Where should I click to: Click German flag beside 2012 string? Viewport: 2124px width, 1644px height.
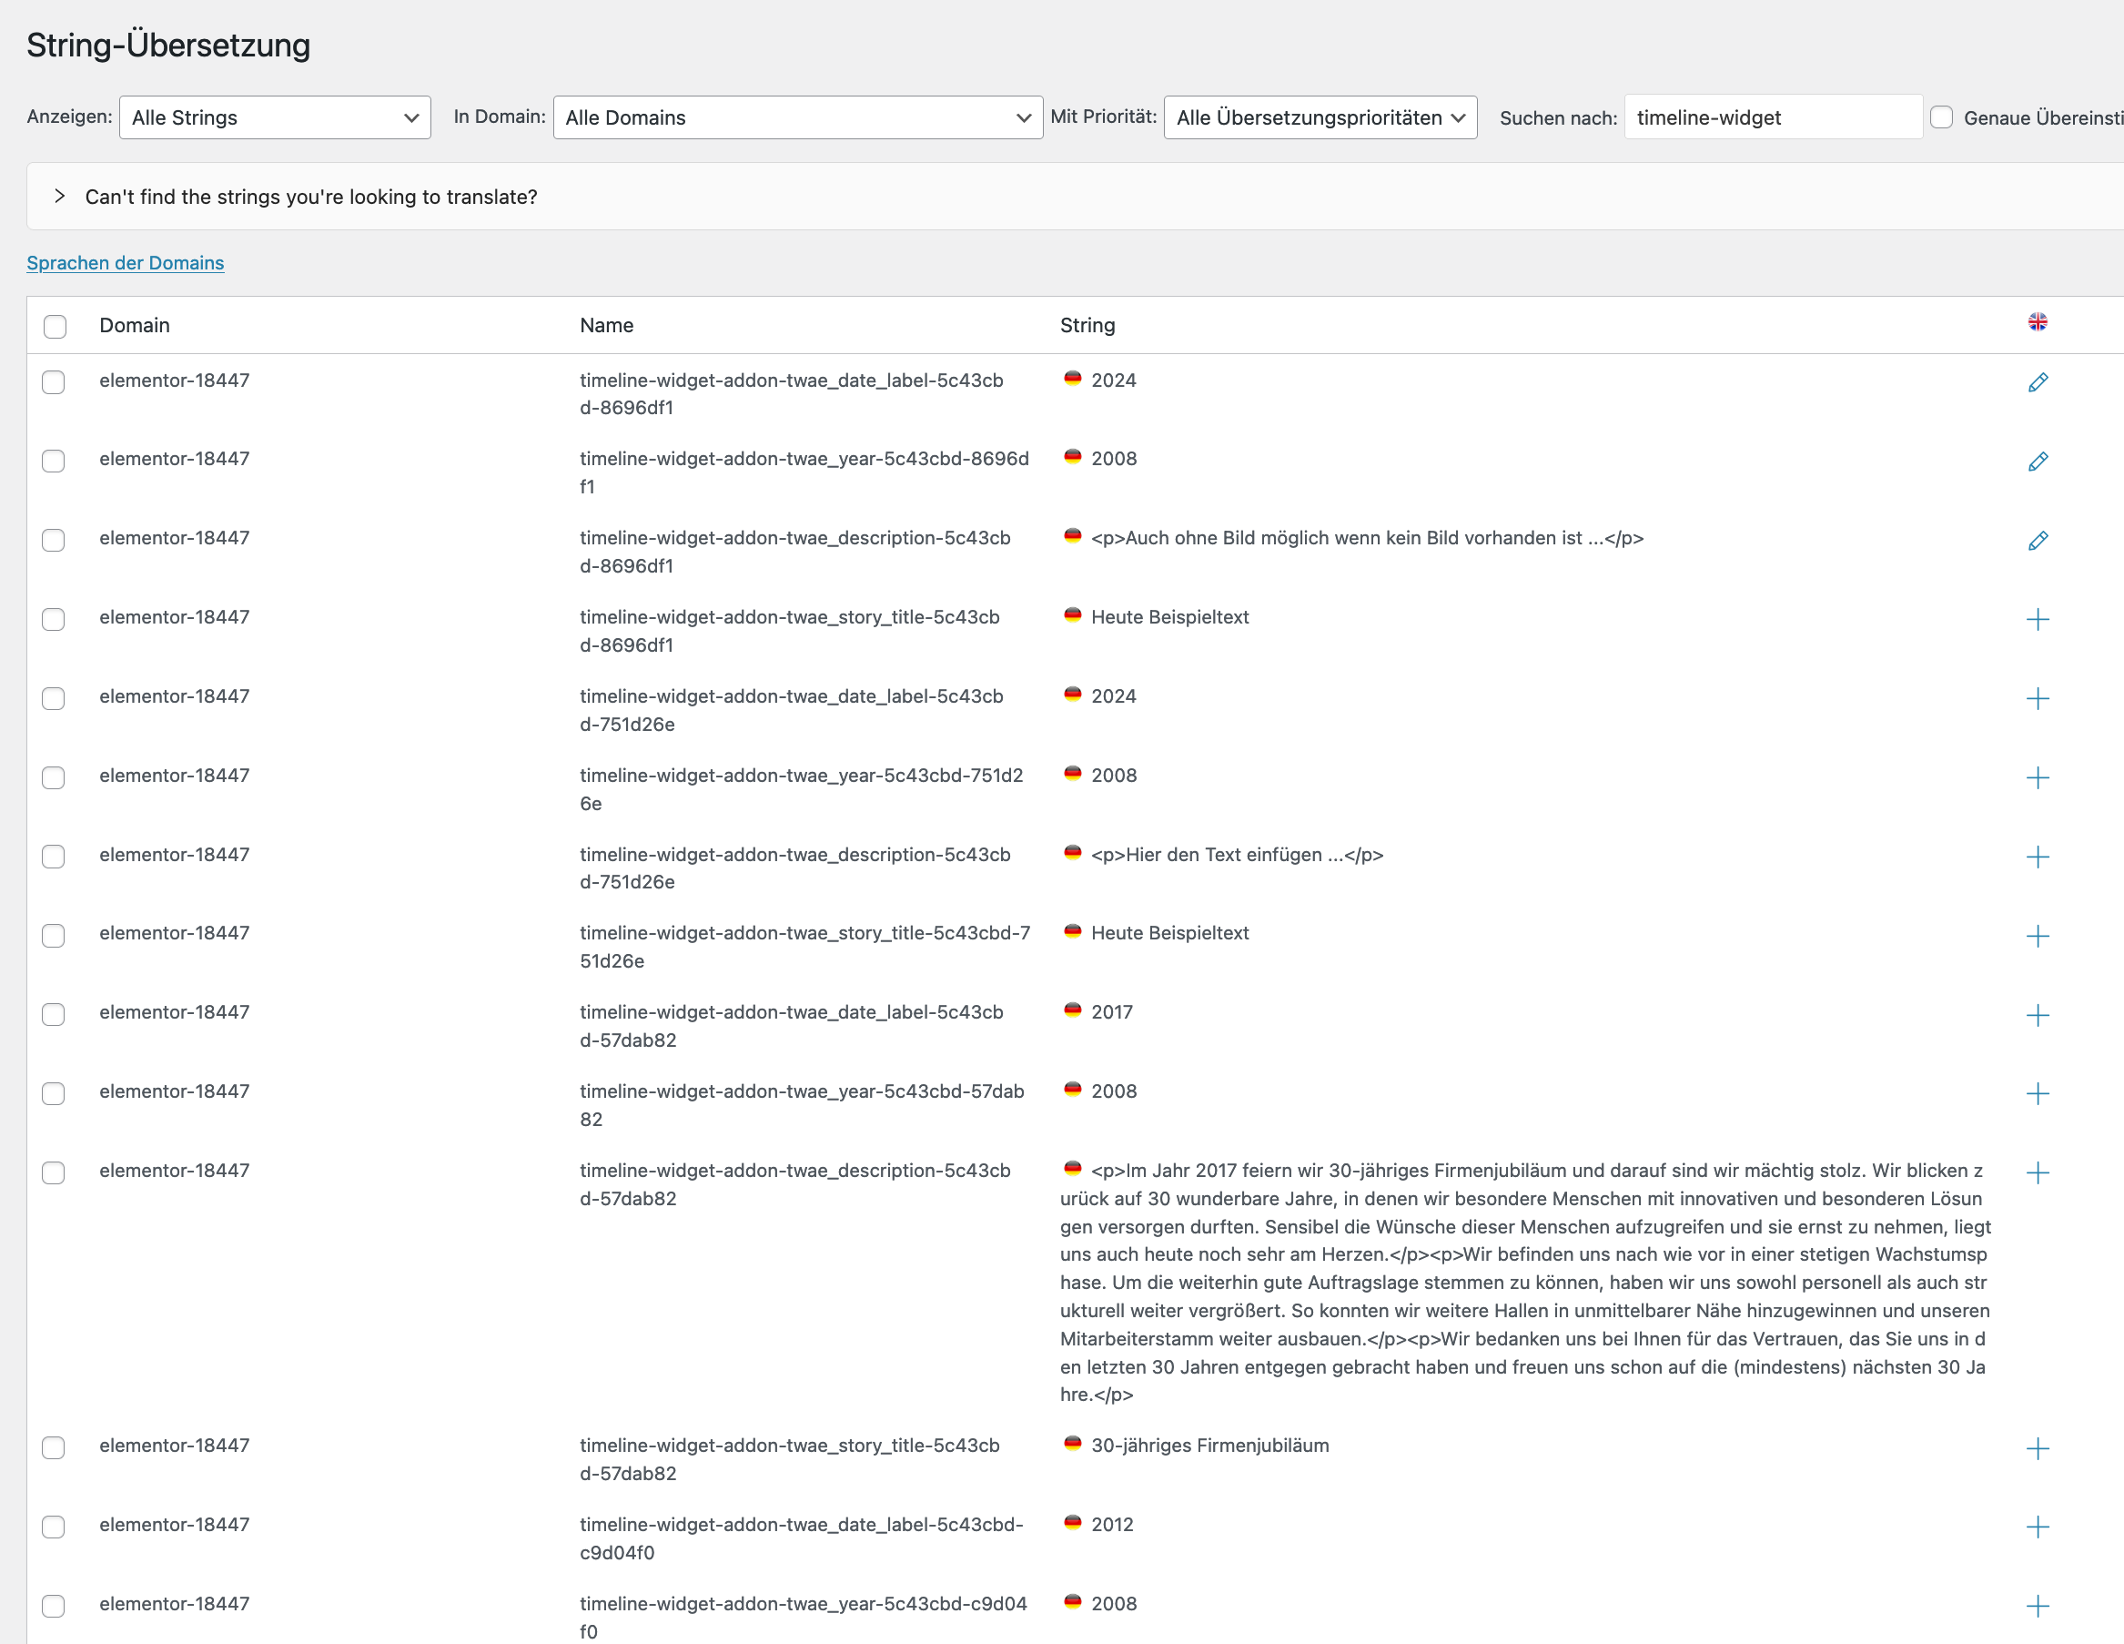(x=1073, y=1522)
